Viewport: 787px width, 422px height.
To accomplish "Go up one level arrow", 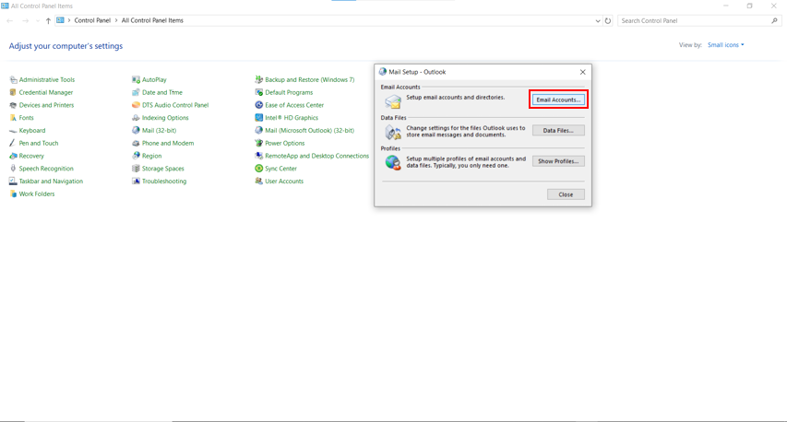I will (x=48, y=21).
